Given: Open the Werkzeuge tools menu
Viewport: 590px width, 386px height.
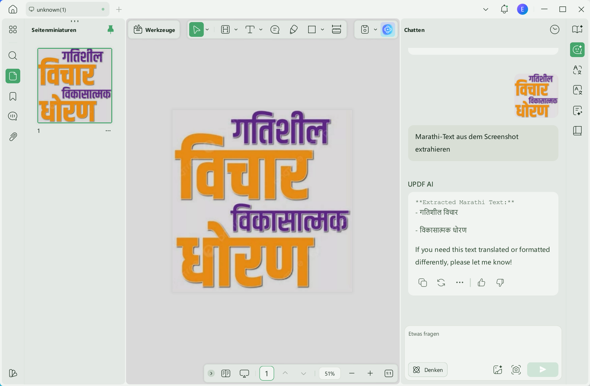Looking at the screenshot, I should 154,30.
